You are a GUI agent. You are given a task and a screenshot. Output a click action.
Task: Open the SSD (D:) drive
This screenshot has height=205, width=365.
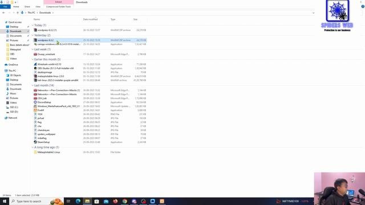click(14, 112)
